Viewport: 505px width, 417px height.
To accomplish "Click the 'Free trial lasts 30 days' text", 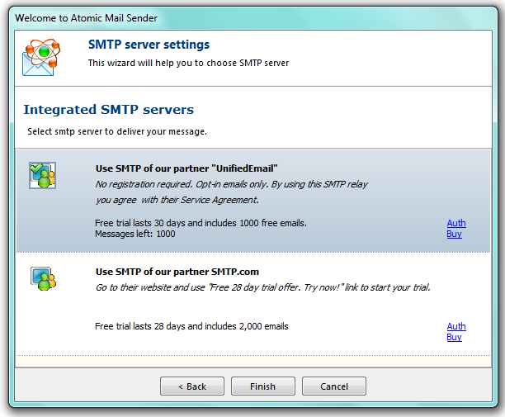I will (201, 223).
